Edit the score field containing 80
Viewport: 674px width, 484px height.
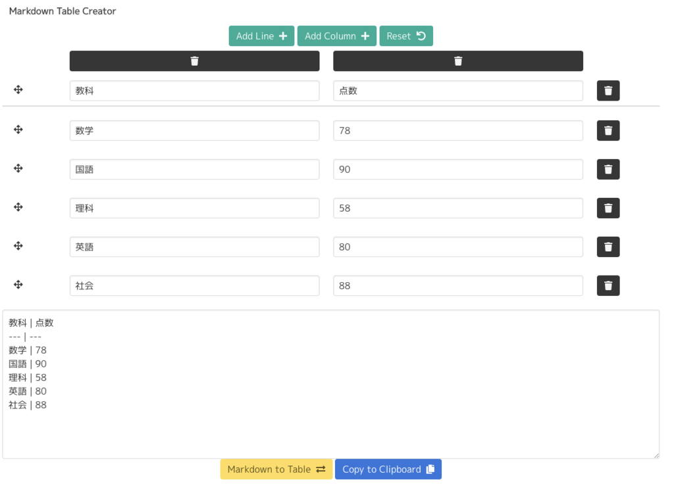(458, 247)
